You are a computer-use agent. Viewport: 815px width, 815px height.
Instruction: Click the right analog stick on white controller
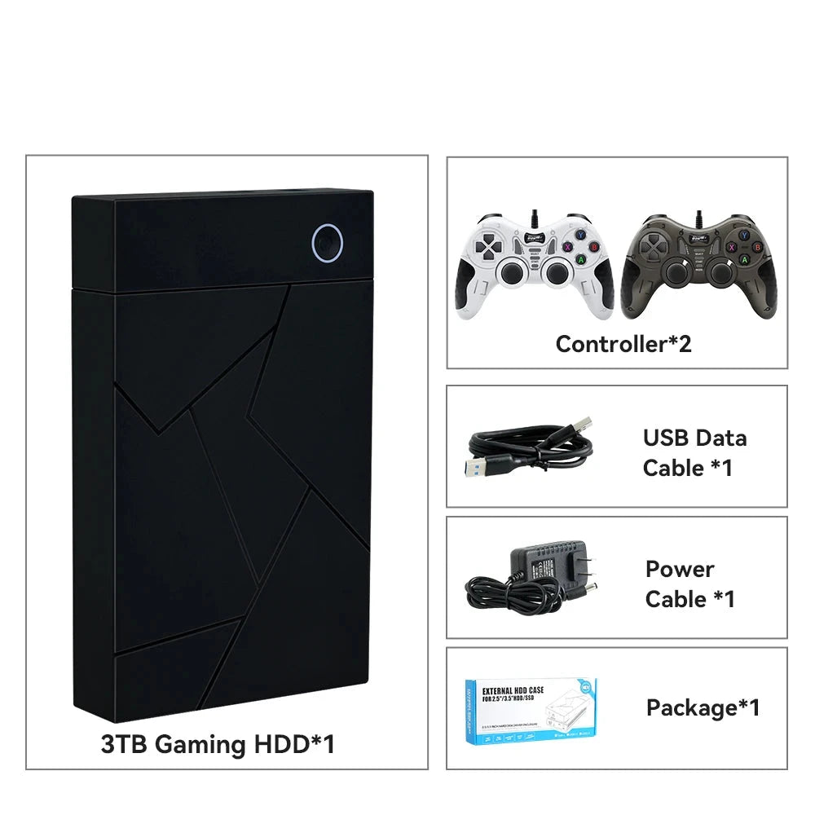click(557, 271)
